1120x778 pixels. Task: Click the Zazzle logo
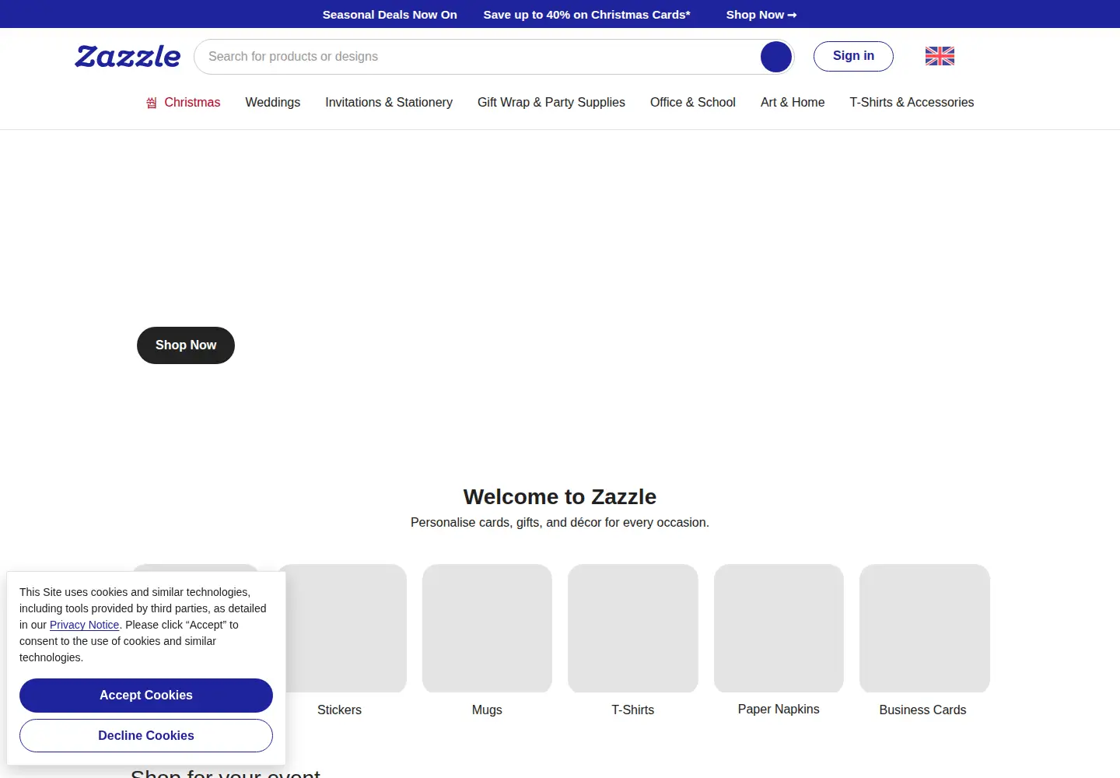(128, 56)
